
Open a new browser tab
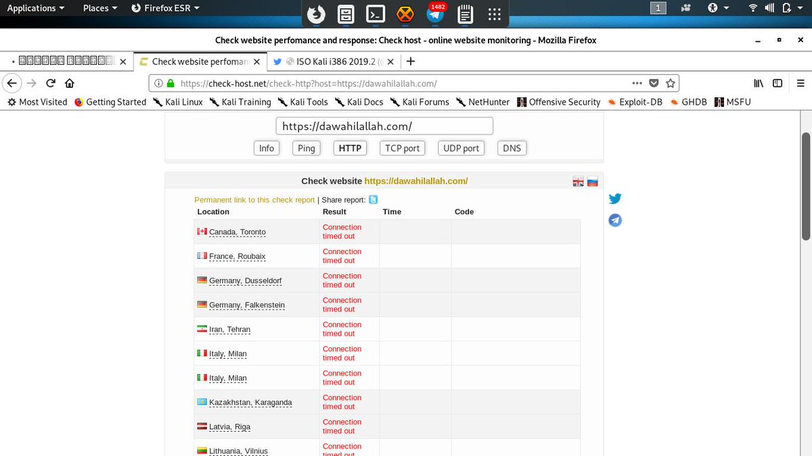pos(410,61)
